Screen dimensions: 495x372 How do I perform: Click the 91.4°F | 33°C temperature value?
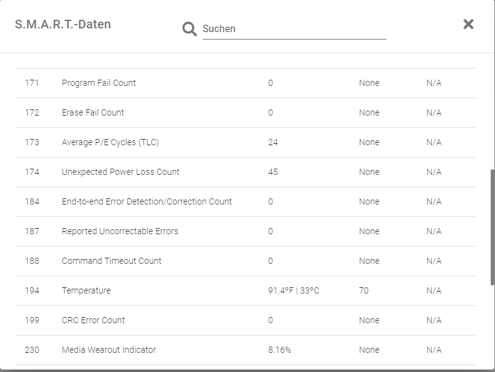[294, 290]
